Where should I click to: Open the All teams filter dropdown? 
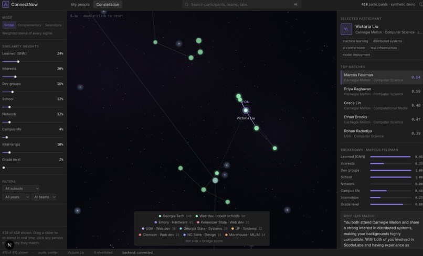(44, 197)
